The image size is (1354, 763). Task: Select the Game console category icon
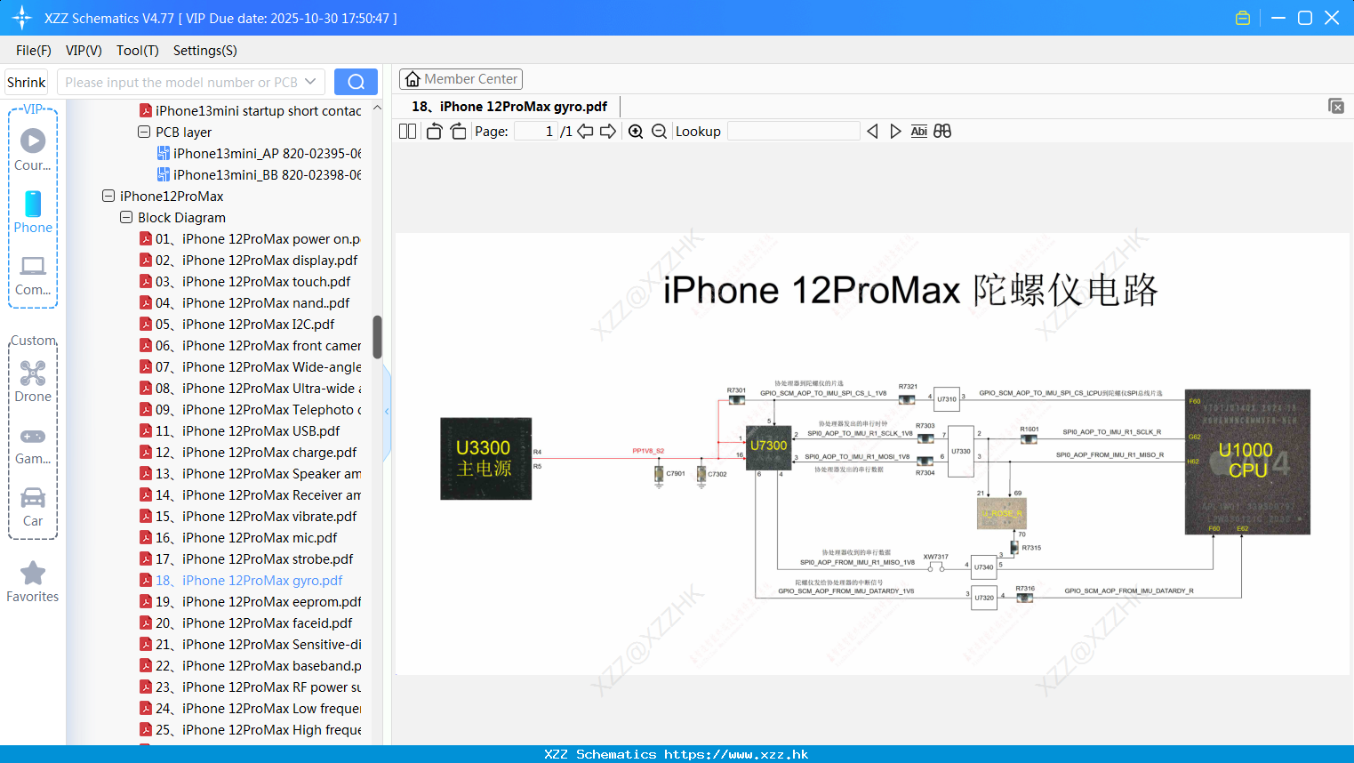tap(33, 445)
